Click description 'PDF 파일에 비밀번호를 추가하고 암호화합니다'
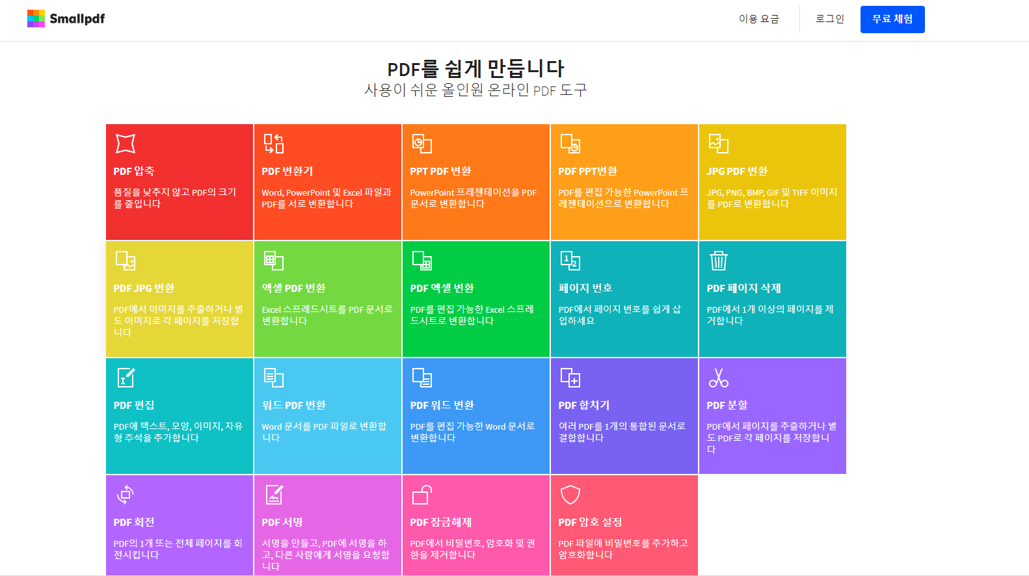1029x576 pixels. point(623,549)
